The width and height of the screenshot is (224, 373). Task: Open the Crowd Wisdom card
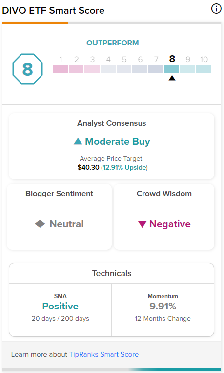164,217
